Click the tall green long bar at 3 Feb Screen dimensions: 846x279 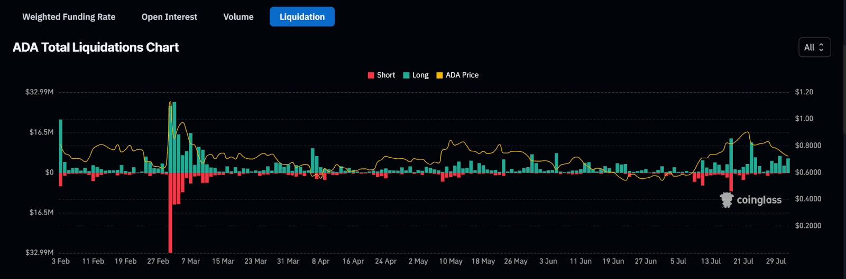[61, 146]
